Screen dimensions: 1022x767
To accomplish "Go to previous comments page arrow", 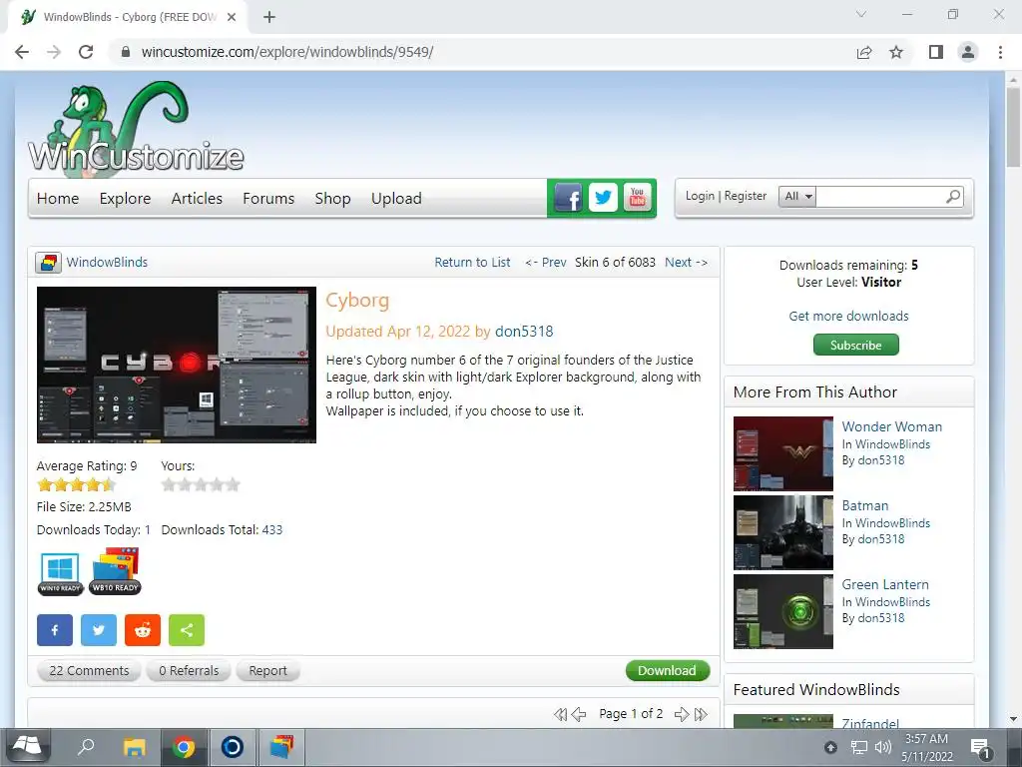I will coord(579,714).
